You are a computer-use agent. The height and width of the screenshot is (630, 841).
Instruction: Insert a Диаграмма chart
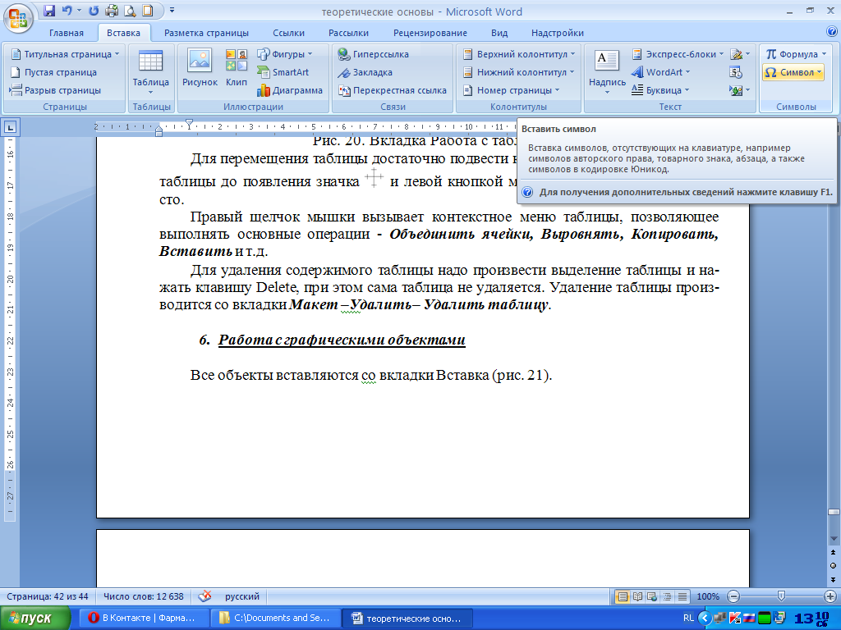pyautogui.click(x=290, y=90)
